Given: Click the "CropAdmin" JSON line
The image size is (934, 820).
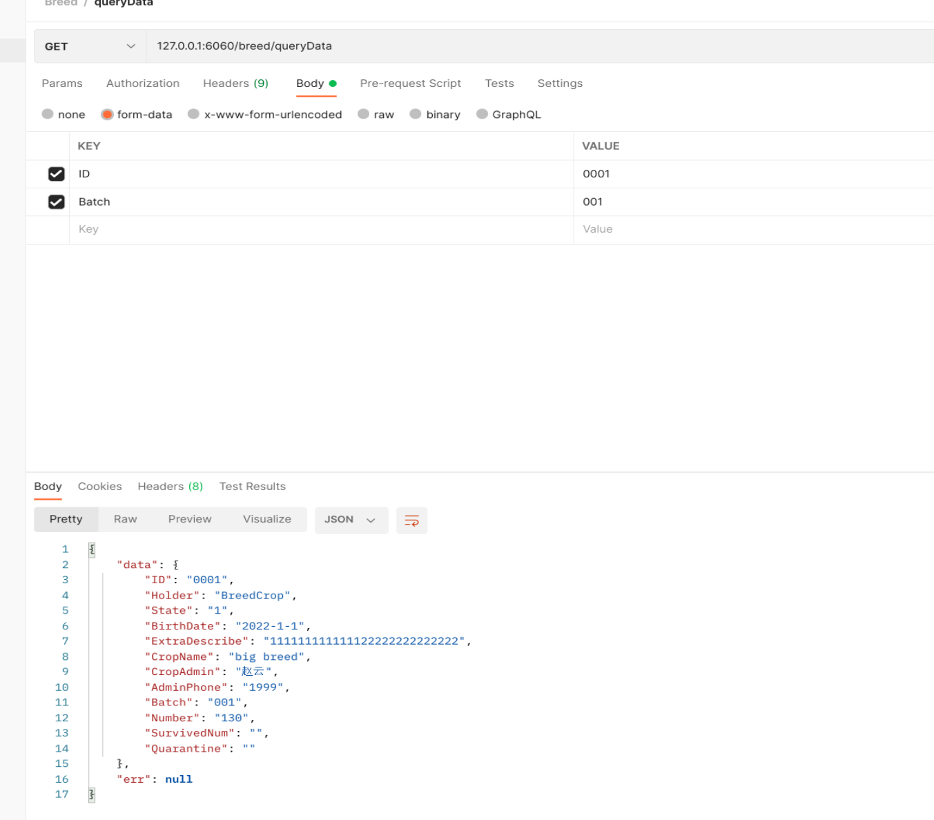Looking at the screenshot, I should click(211, 672).
